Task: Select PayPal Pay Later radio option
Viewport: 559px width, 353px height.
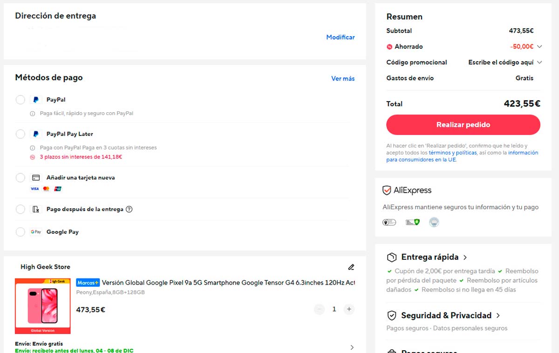Action: (x=20, y=134)
